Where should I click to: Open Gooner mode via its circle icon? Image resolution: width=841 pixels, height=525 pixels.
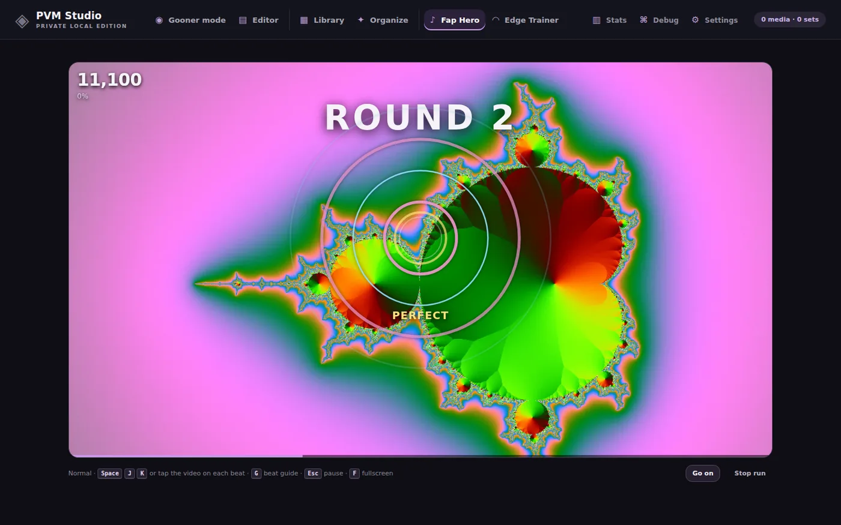[159, 20]
